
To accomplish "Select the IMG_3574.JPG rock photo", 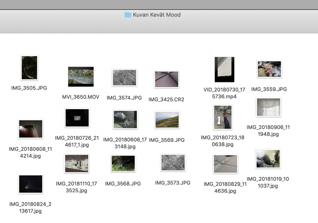I will pos(124,78).
